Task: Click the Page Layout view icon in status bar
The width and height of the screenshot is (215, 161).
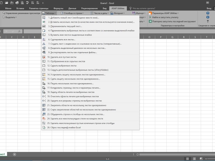Action: pyautogui.click(x=194, y=159)
